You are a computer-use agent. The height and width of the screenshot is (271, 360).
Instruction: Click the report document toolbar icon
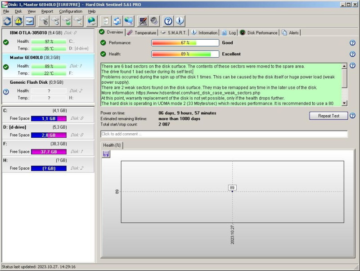[x=106, y=21]
